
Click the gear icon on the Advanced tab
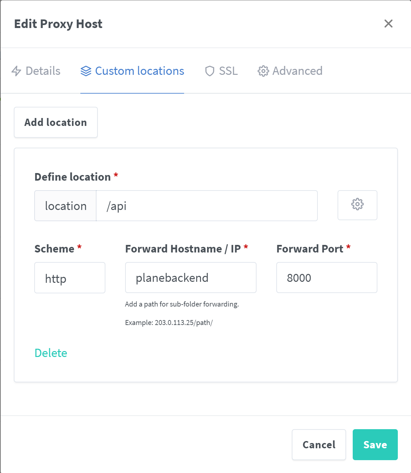[263, 71]
